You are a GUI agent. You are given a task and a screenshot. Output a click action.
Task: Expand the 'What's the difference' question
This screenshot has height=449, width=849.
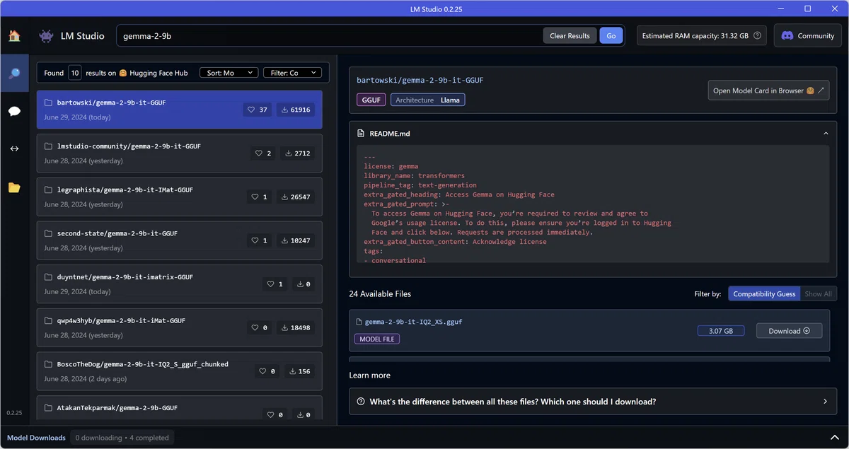[x=593, y=402]
